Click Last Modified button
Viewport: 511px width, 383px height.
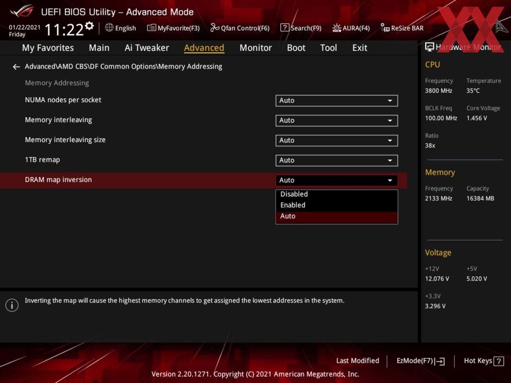pos(357,360)
